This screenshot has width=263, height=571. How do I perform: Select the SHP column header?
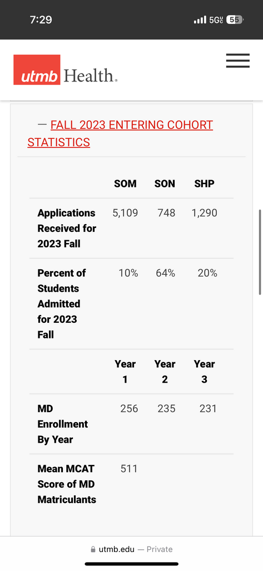click(x=204, y=184)
